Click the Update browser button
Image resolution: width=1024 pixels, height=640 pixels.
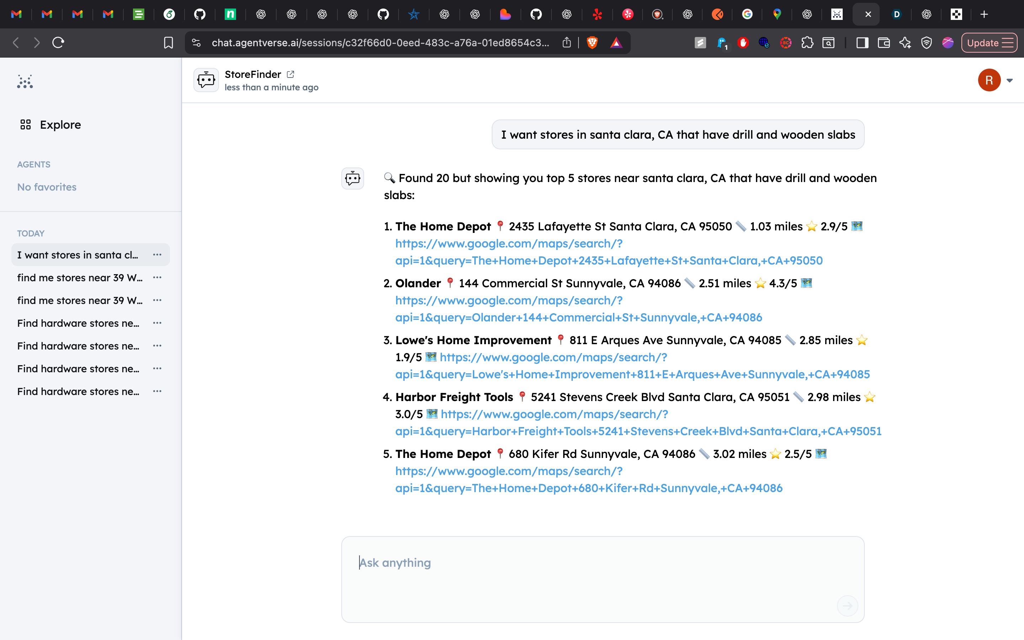[989, 43]
